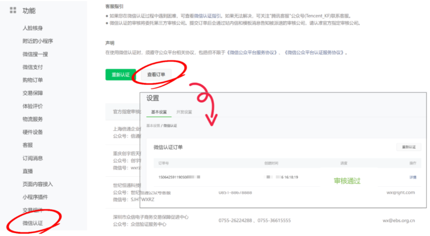The image size is (430, 236).
Task: Open 《微信公众平台服务协议》 link
Action: click(252, 53)
